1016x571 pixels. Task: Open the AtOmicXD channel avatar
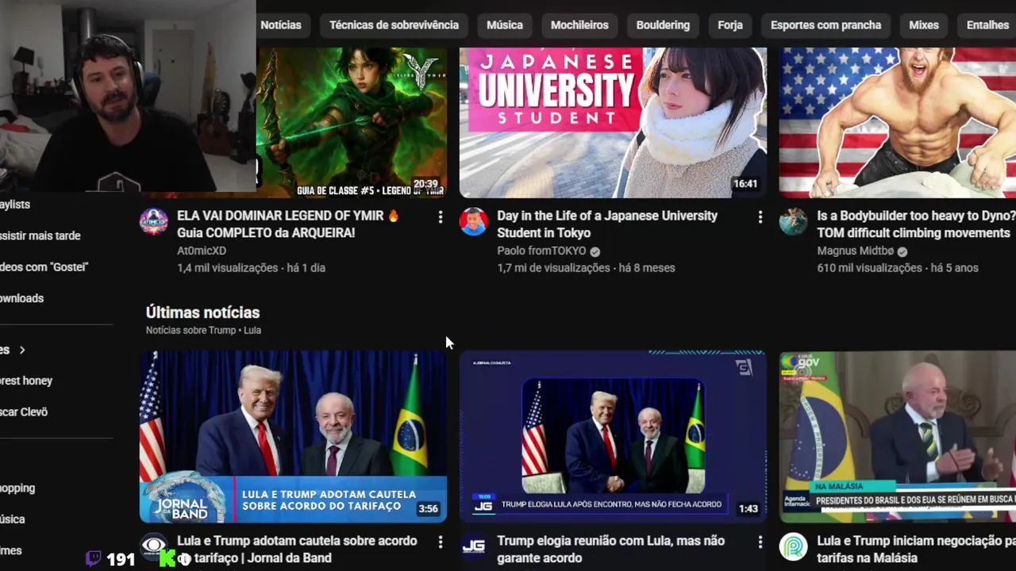click(154, 222)
